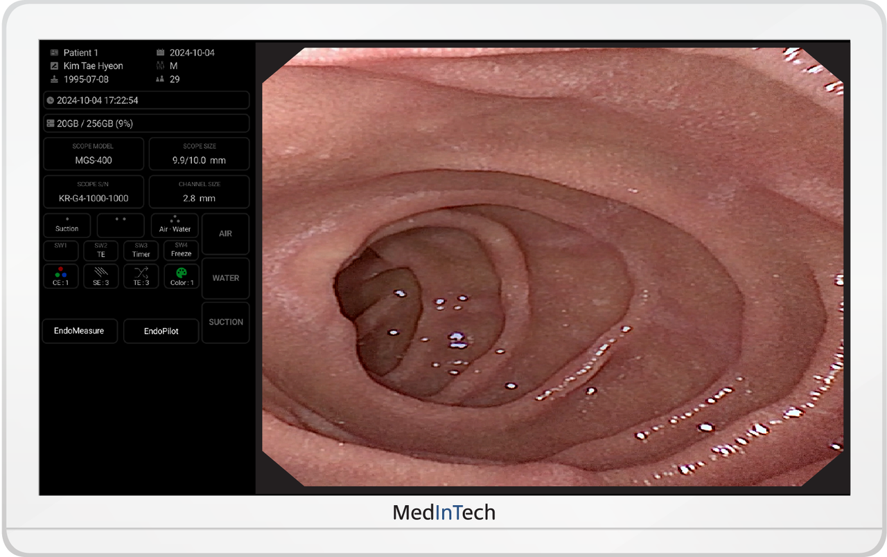Click the AIR button
Image resolution: width=887 pixels, height=557 pixels.
pos(225,234)
